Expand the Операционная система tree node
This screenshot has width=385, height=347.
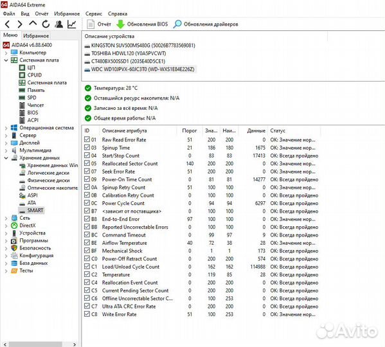click(6, 128)
